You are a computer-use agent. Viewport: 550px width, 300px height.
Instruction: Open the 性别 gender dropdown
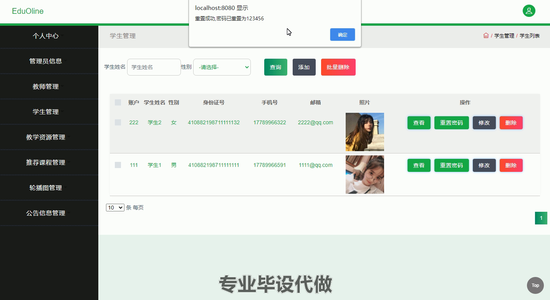[222, 67]
